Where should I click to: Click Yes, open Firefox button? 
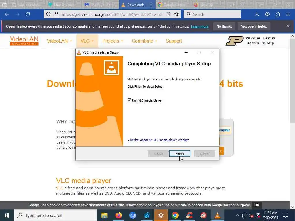(254, 26)
